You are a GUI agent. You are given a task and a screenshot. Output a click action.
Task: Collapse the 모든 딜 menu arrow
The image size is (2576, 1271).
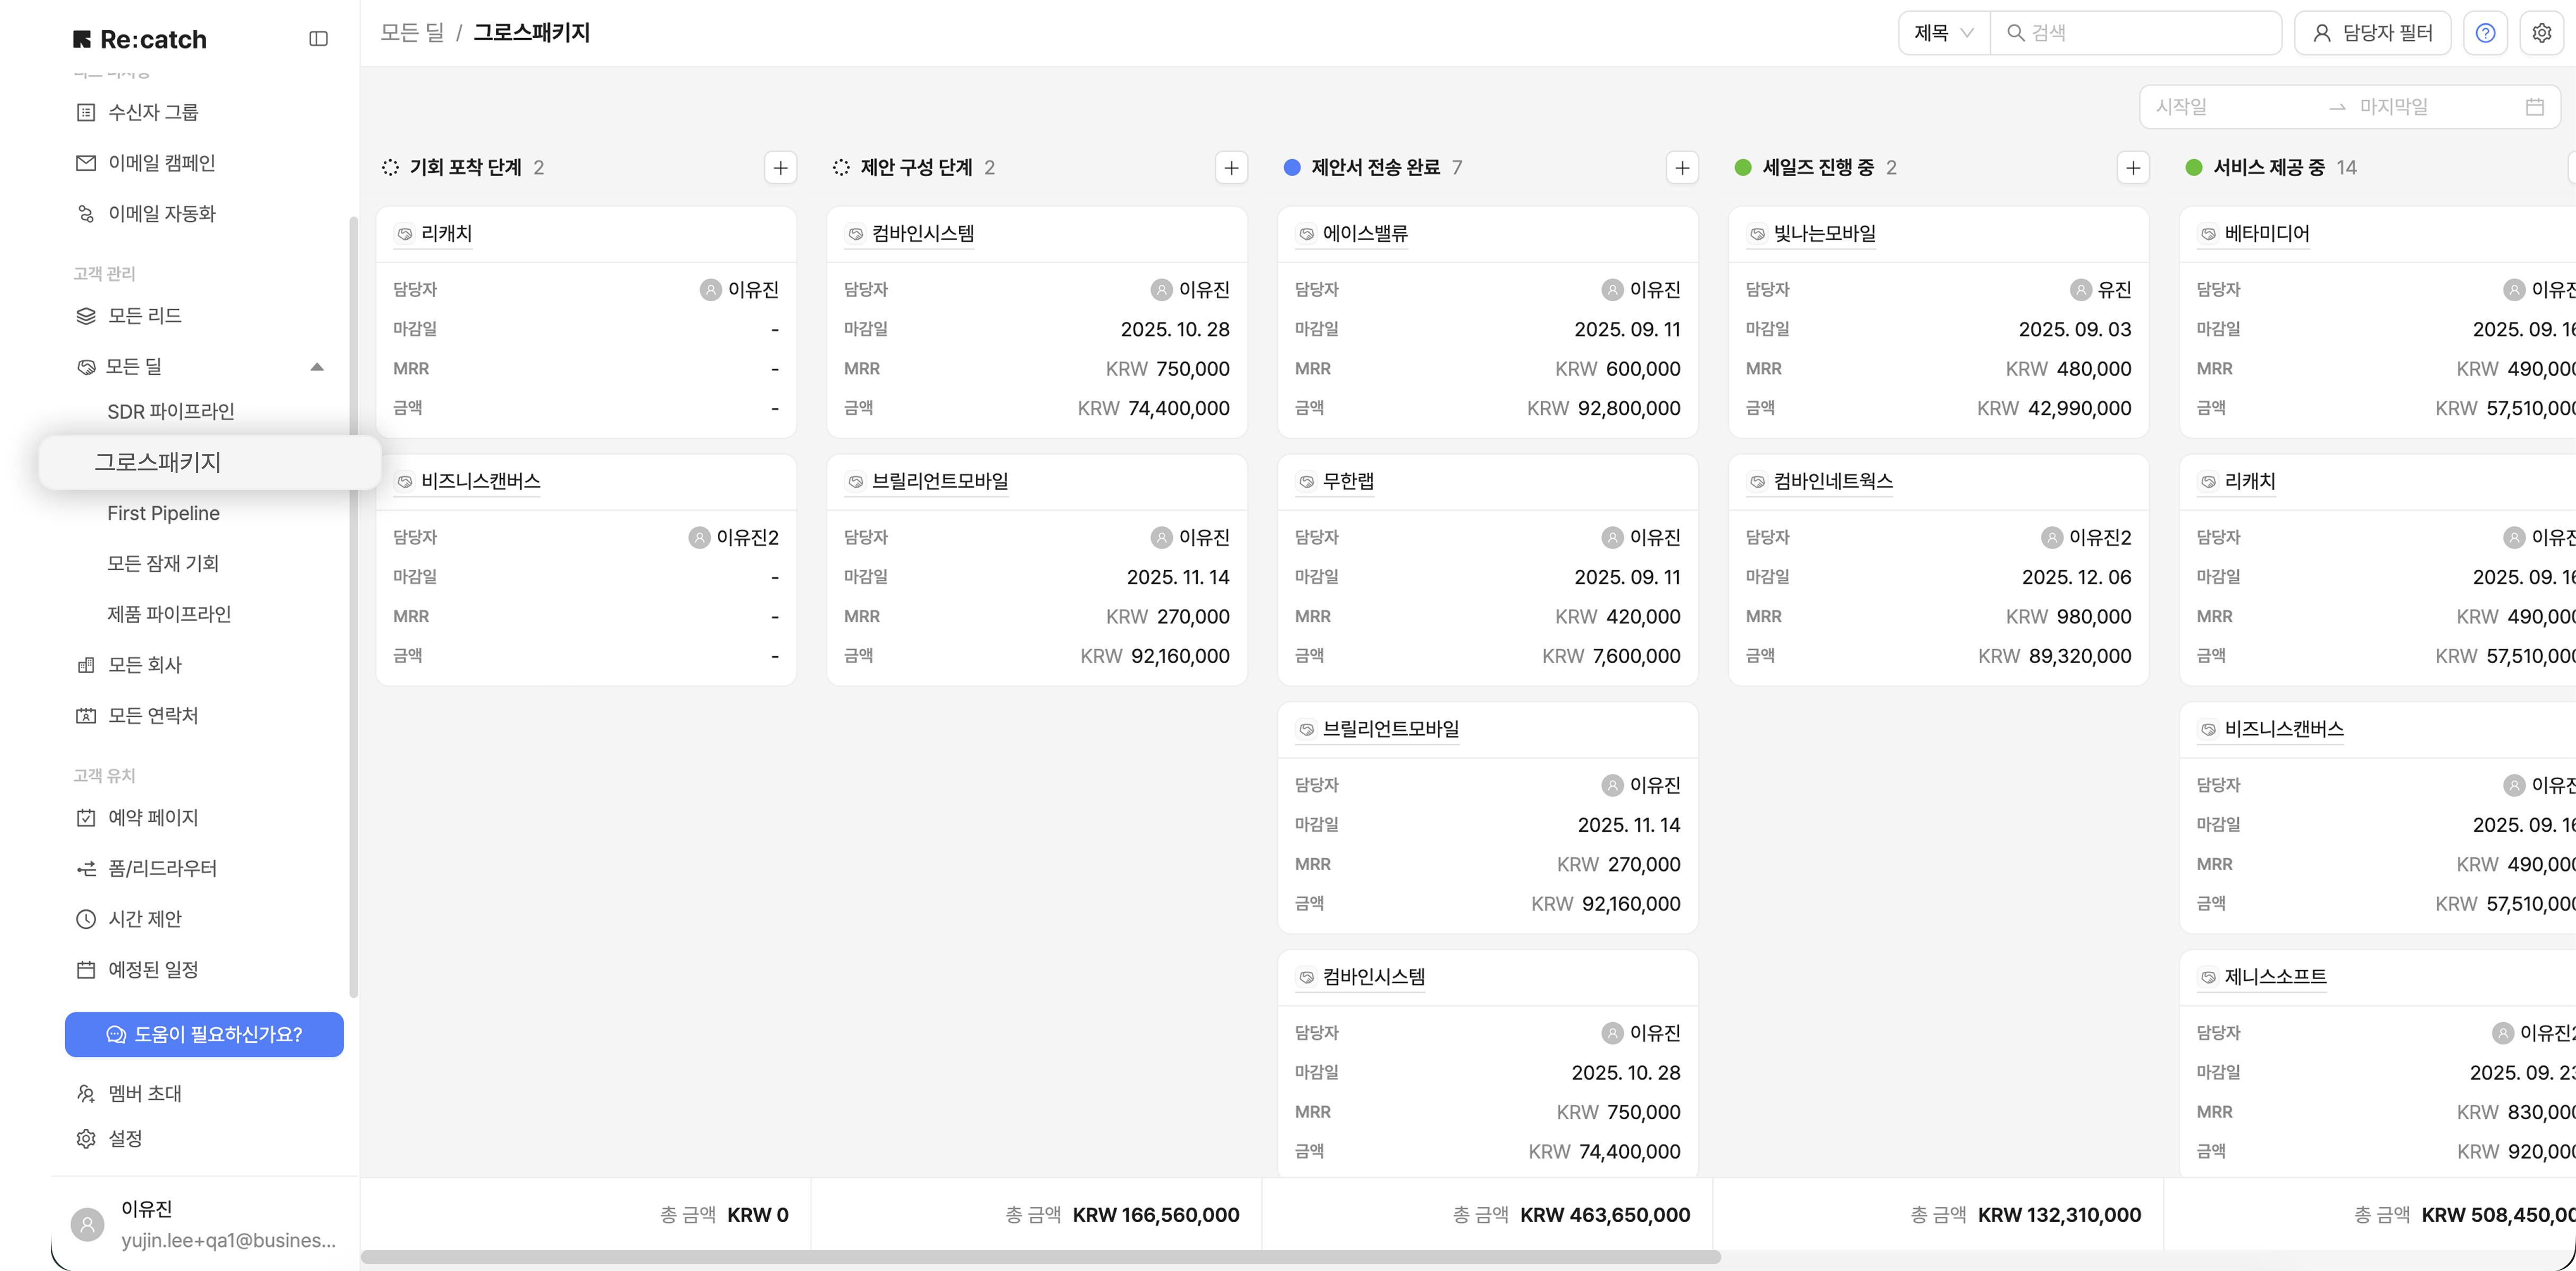click(317, 367)
